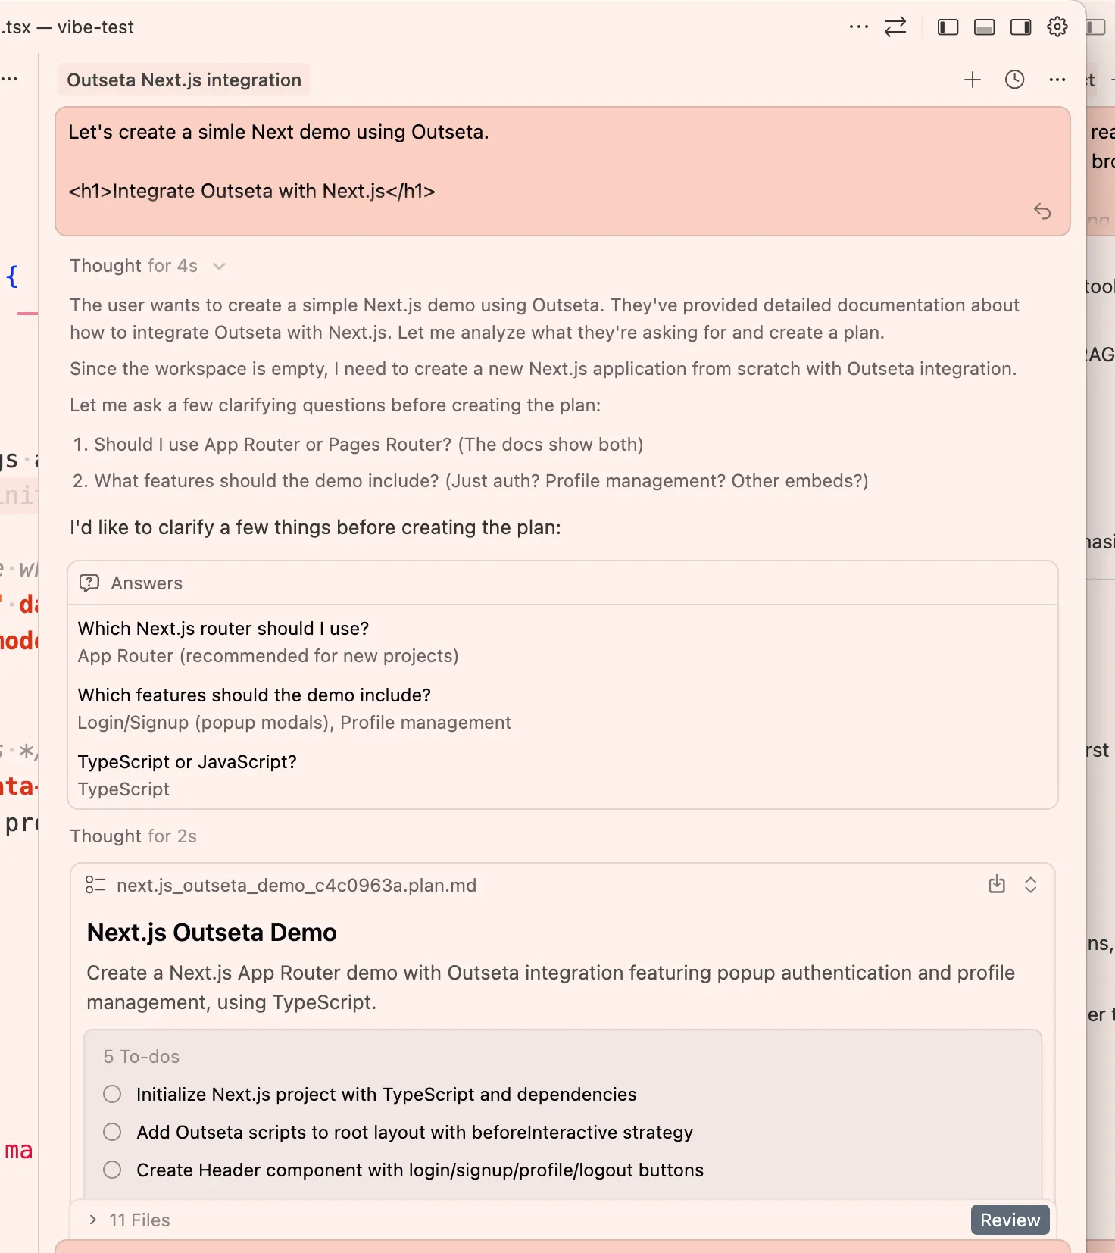This screenshot has height=1253, width=1115.
Task: Start a new chat with plus icon
Action: pyautogui.click(x=973, y=80)
